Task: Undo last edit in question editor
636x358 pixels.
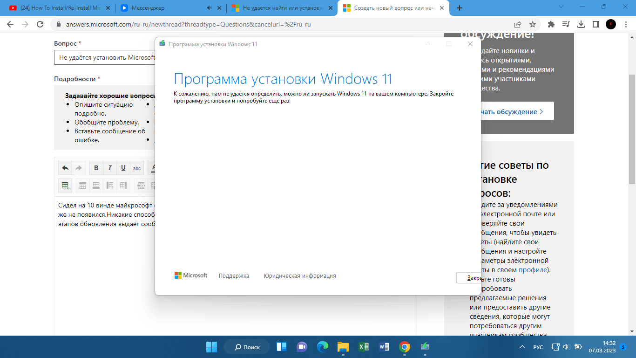Action: point(65,168)
